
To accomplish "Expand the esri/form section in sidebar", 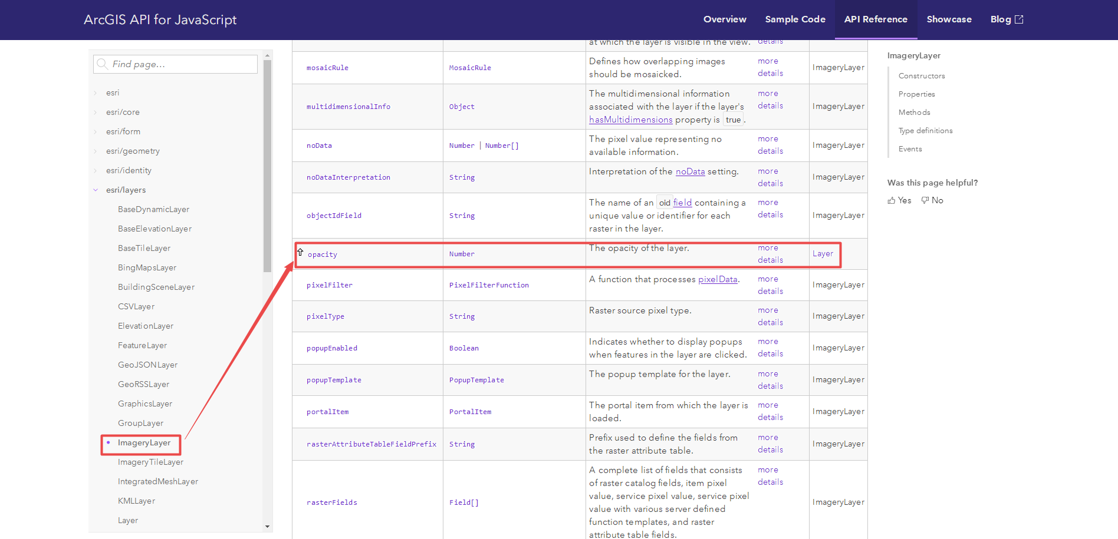I will pos(96,131).
